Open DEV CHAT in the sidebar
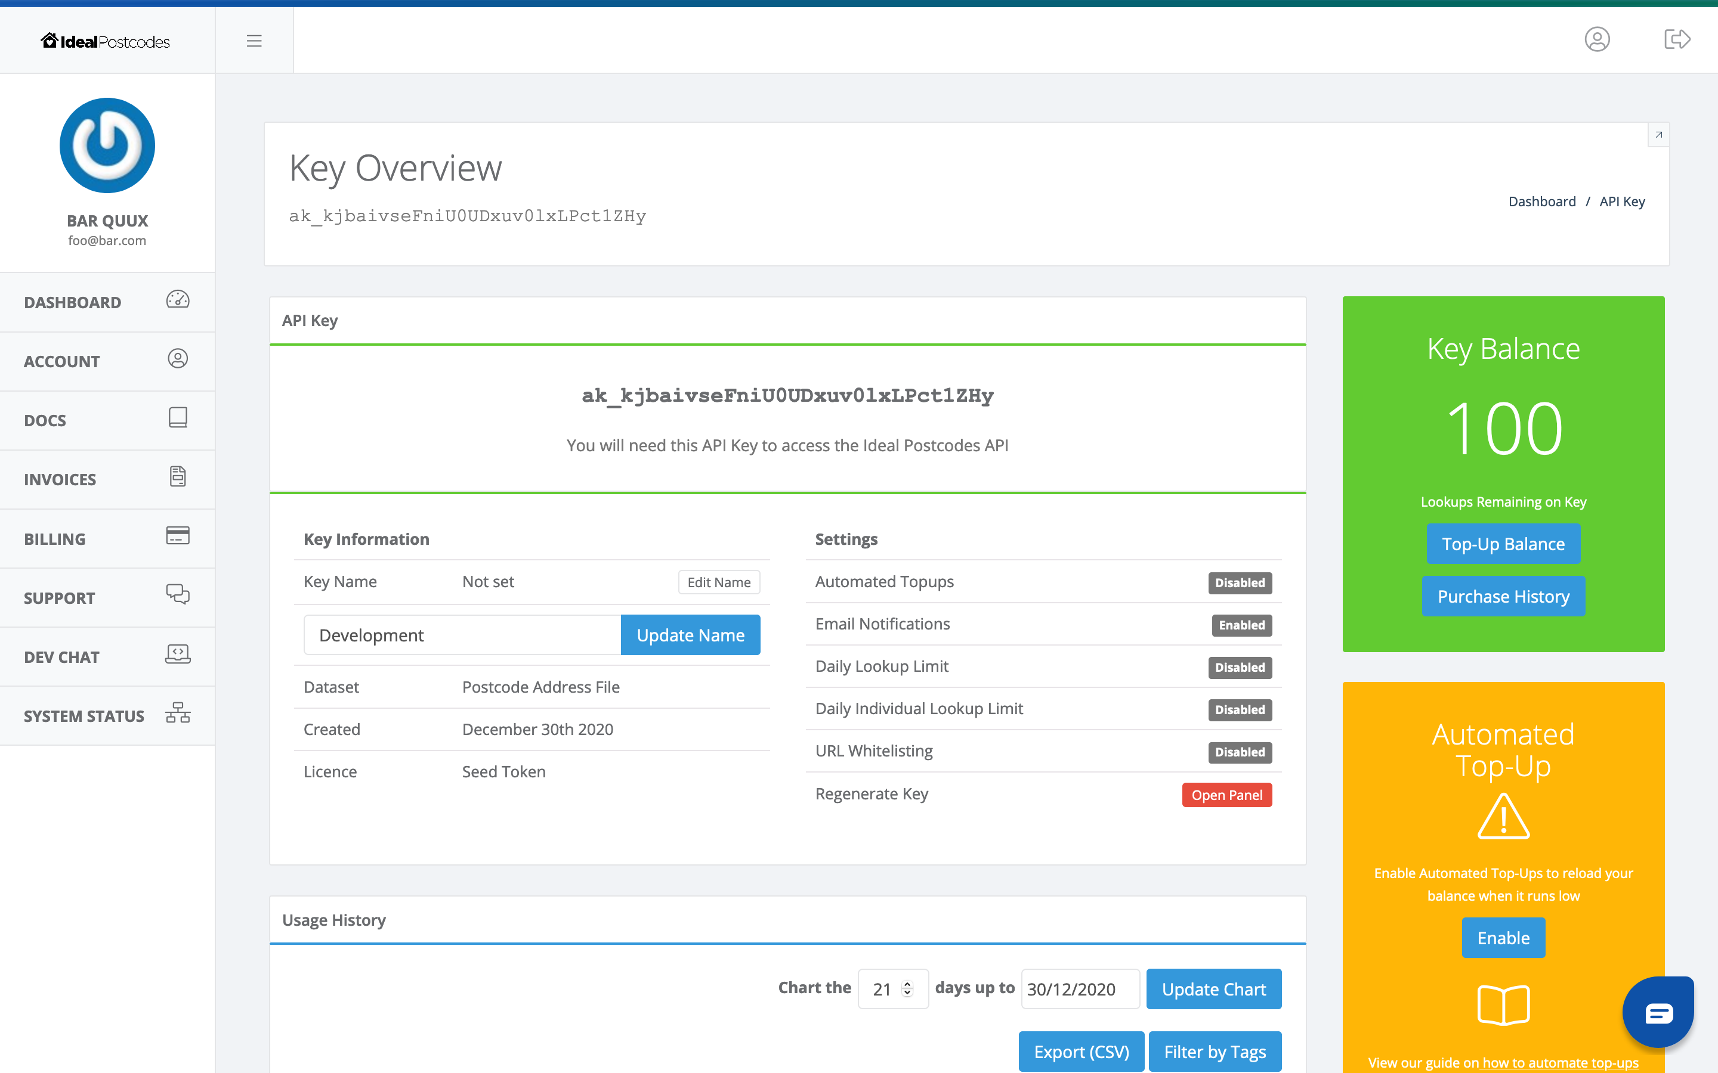Image resolution: width=1718 pixels, height=1073 pixels. point(107,656)
